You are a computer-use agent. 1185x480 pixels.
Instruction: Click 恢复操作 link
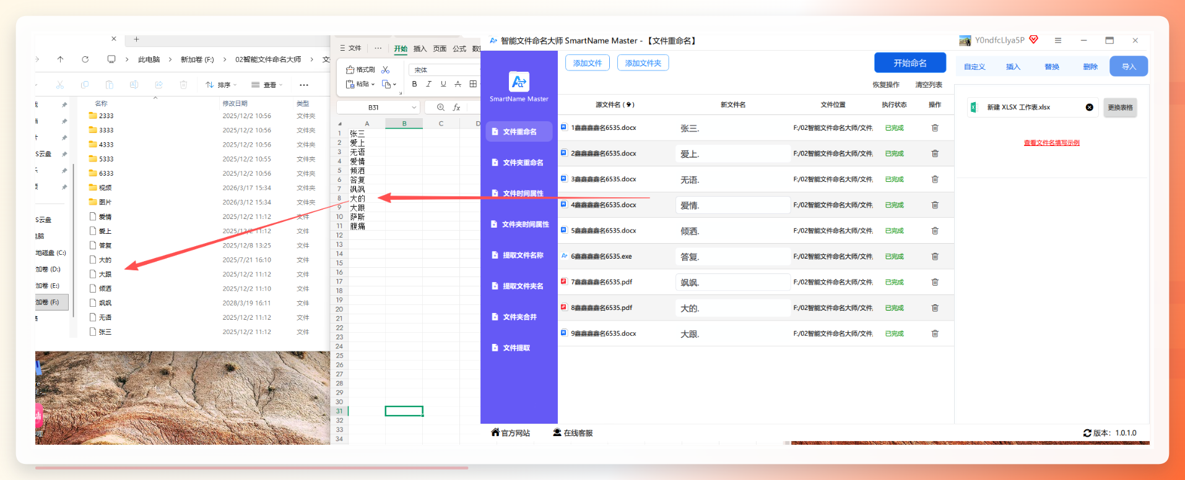pos(886,85)
